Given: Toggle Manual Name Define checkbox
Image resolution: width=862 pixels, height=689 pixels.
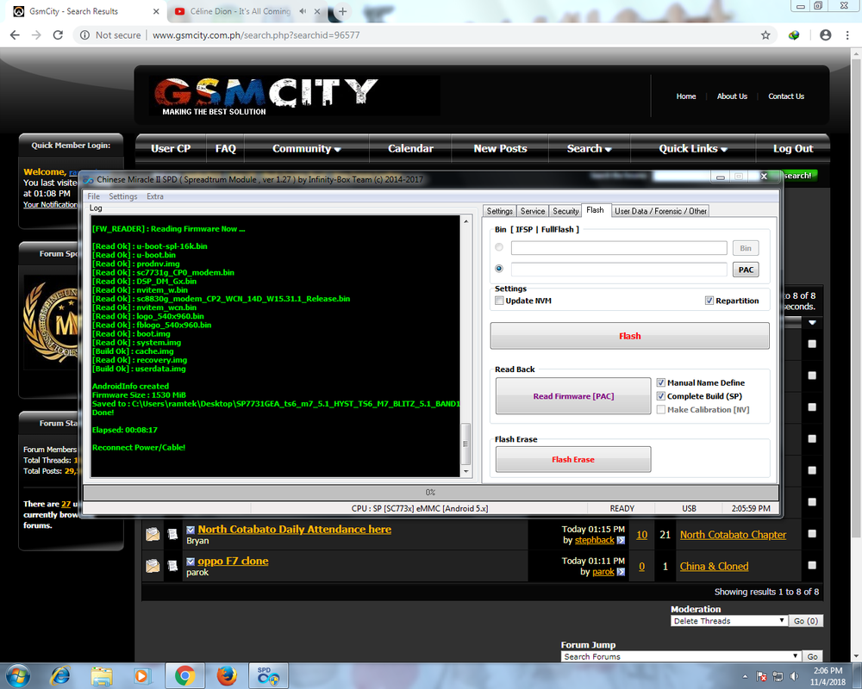Looking at the screenshot, I should (661, 382).
